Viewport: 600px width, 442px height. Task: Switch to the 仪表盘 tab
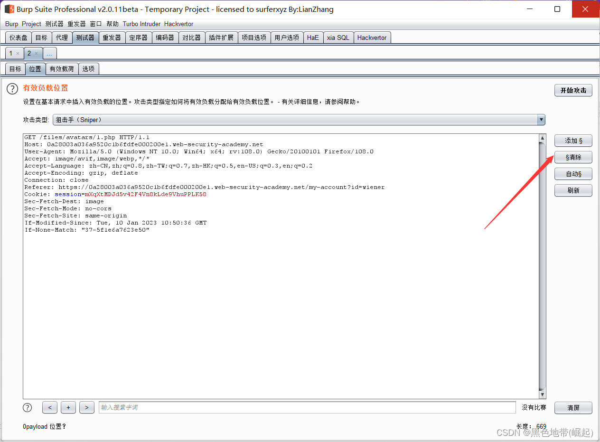[x=19, y=38]
